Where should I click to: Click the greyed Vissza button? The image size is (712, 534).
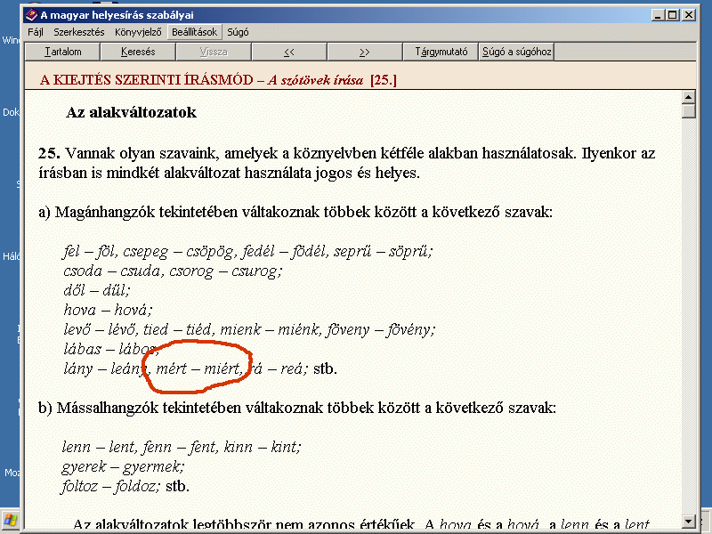(214, 52)
